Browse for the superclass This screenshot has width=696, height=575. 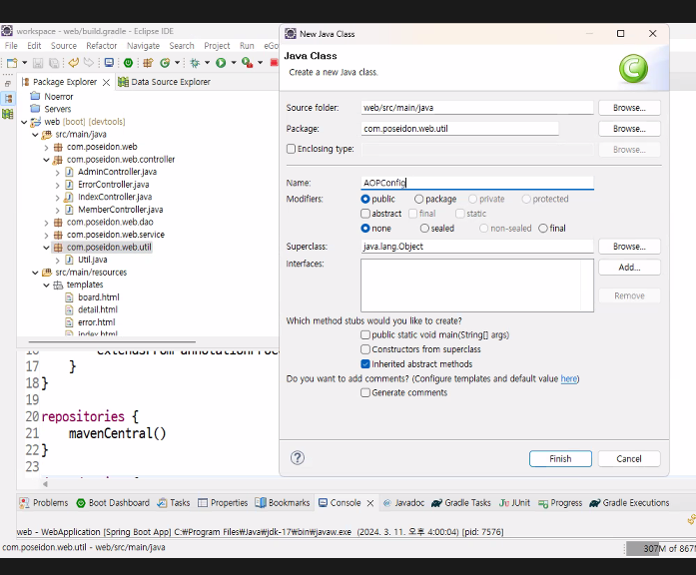pyautogui.click(x=629, y=247)
